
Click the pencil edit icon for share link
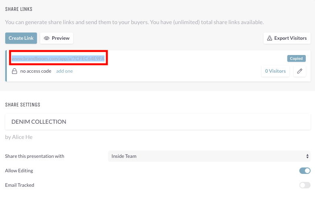tap(300, 71)
